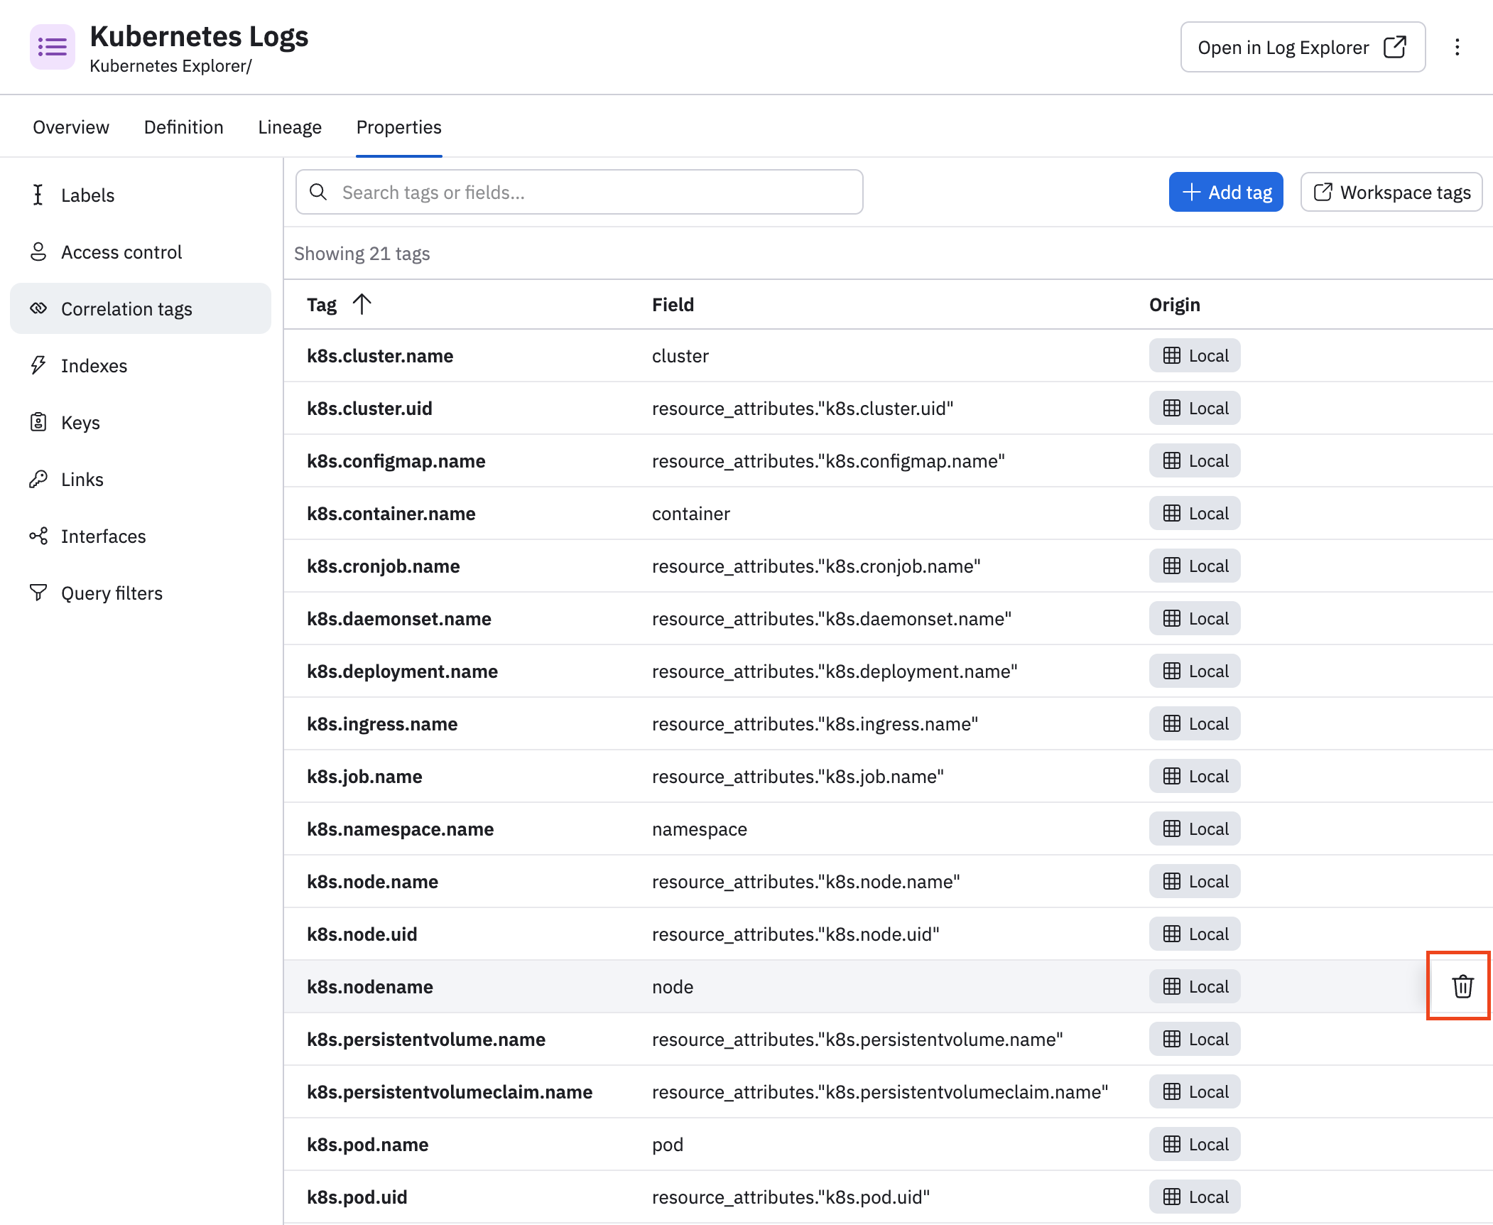Click the field resource_attributes."k8s.job.name"
This screenshot has width=1493, height=1225.
798,776
